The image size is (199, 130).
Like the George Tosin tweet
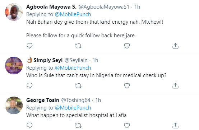[127, 125]
